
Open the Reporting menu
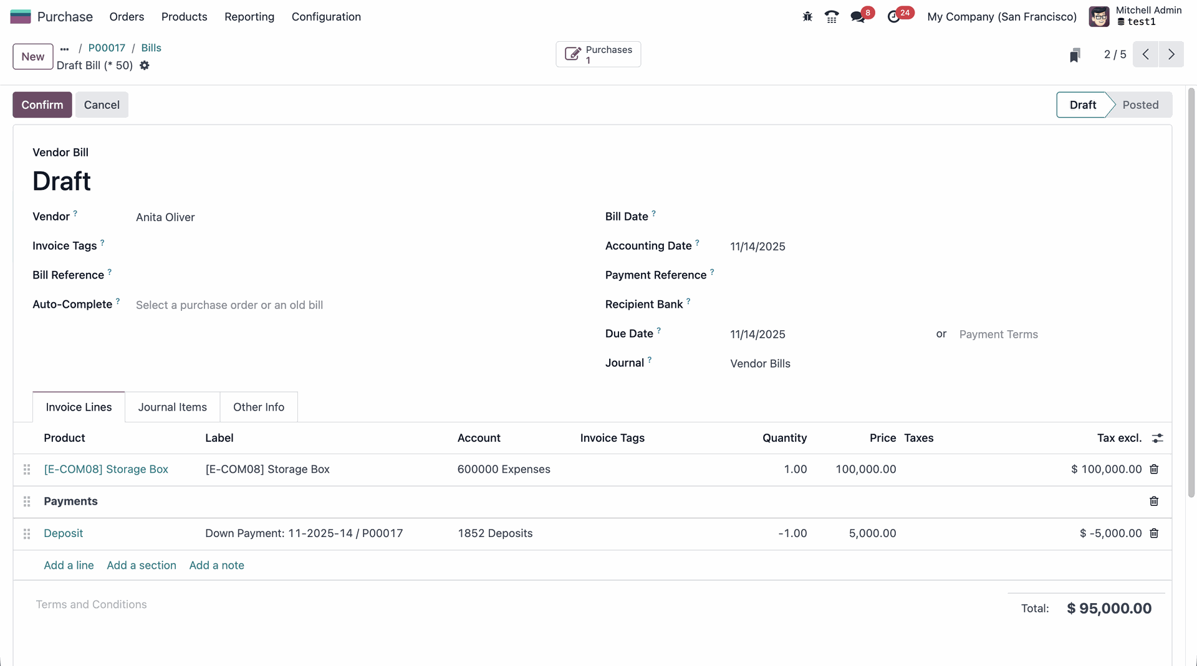pos(249,17)
